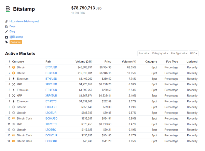Click the Active Markets heading
The image size is (205, 151).
[x=20, y=54]
